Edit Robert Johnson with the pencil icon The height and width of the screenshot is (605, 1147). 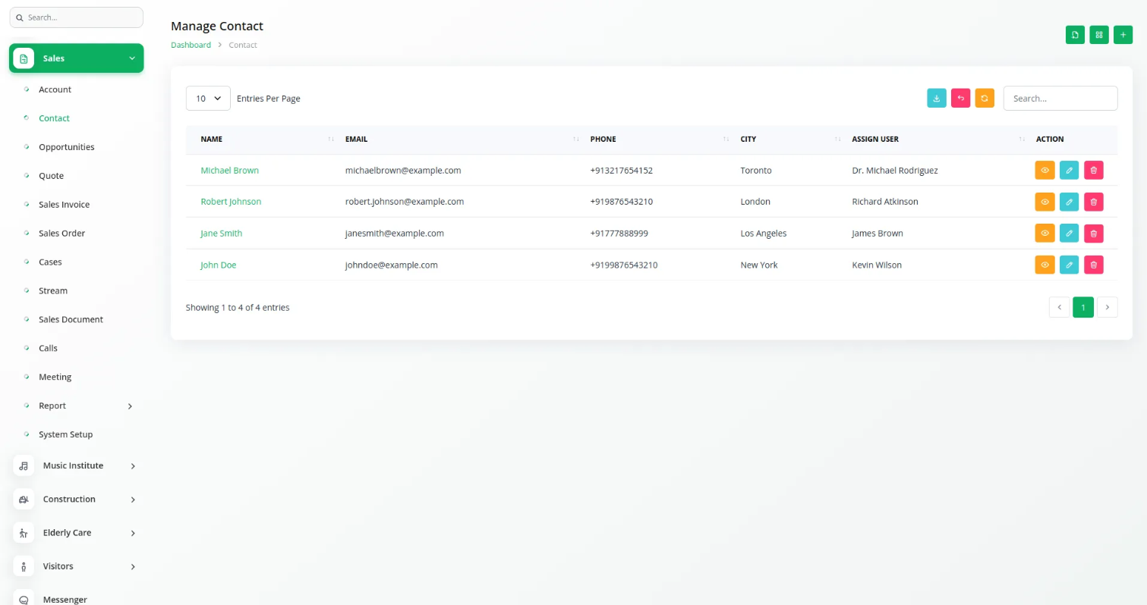coord(1069,202)
